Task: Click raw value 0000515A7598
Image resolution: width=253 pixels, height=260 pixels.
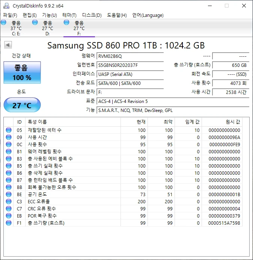Action: [x=224, y=223]
